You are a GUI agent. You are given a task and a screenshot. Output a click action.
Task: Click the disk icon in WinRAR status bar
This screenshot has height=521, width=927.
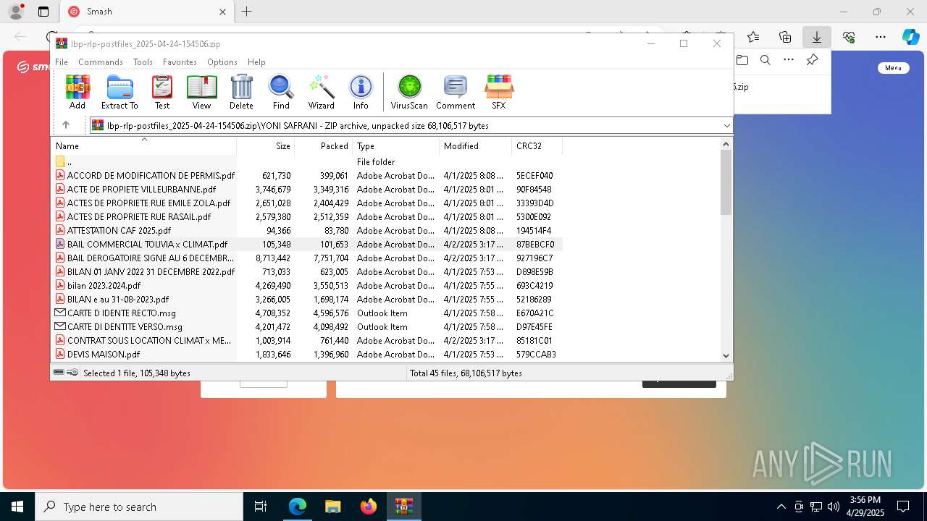(x=59, y=373)
